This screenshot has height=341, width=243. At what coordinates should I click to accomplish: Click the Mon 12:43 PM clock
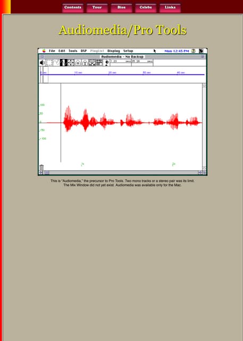pyautogui.click(x=177, y=51)
